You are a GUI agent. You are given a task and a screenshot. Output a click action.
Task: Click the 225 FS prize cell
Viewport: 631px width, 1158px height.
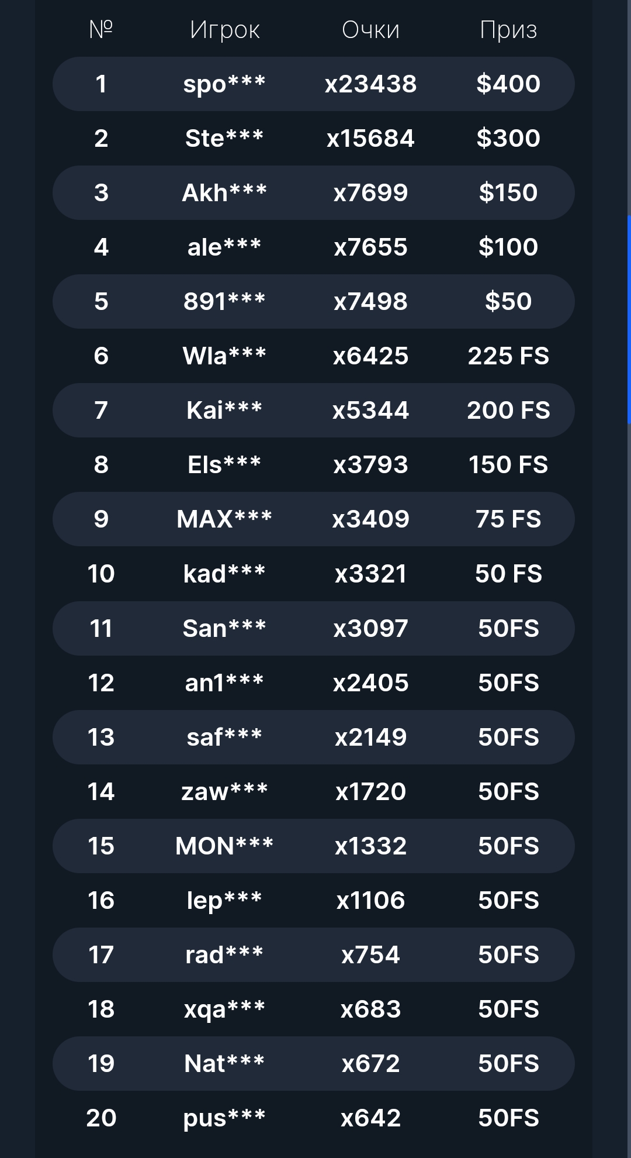[x=508, y=356]
